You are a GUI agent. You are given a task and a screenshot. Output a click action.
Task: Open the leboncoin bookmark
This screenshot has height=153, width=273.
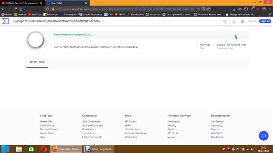[x=51, y=14]
